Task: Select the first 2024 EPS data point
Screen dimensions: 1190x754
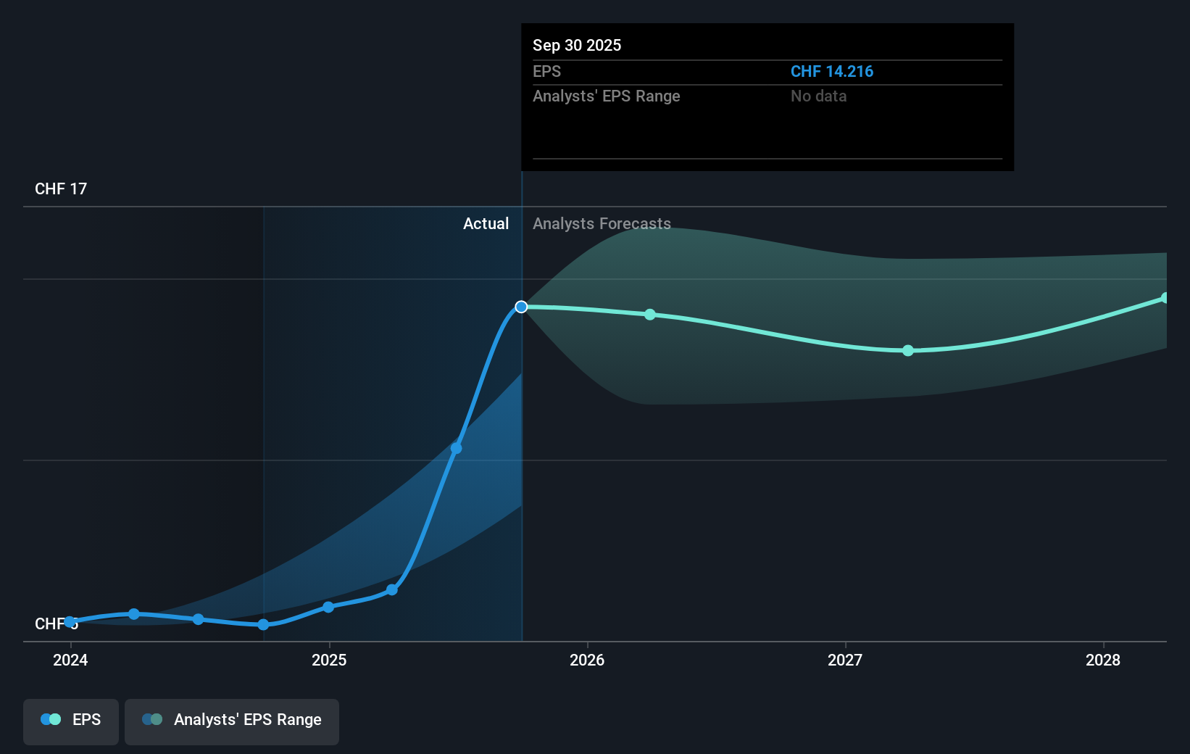Action: 70,622
